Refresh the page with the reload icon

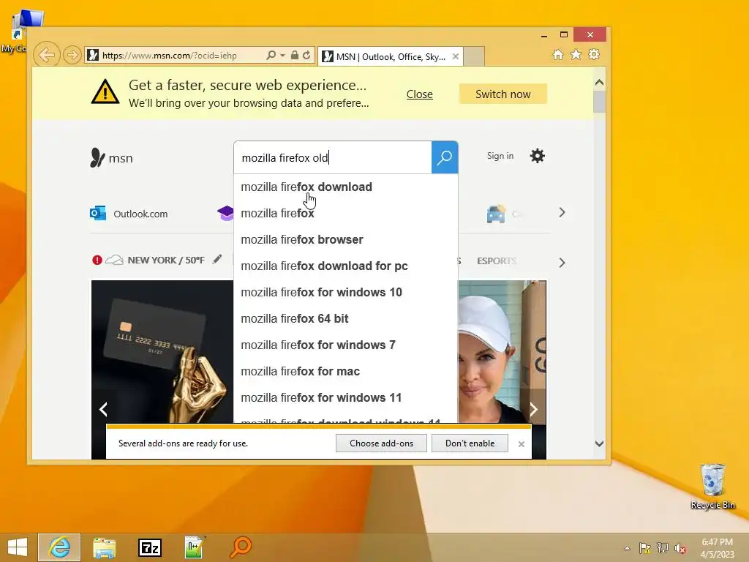pos(306,55)
